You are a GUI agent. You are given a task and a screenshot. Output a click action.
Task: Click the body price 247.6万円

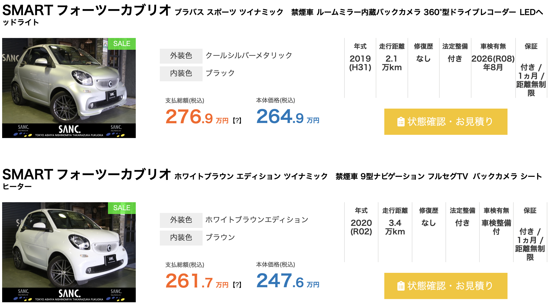[x=288, y=281]
